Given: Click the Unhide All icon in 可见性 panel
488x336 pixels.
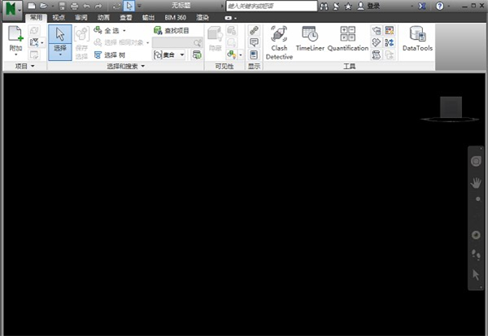Looking at the screenshot, I should click(x=231, y=55).
